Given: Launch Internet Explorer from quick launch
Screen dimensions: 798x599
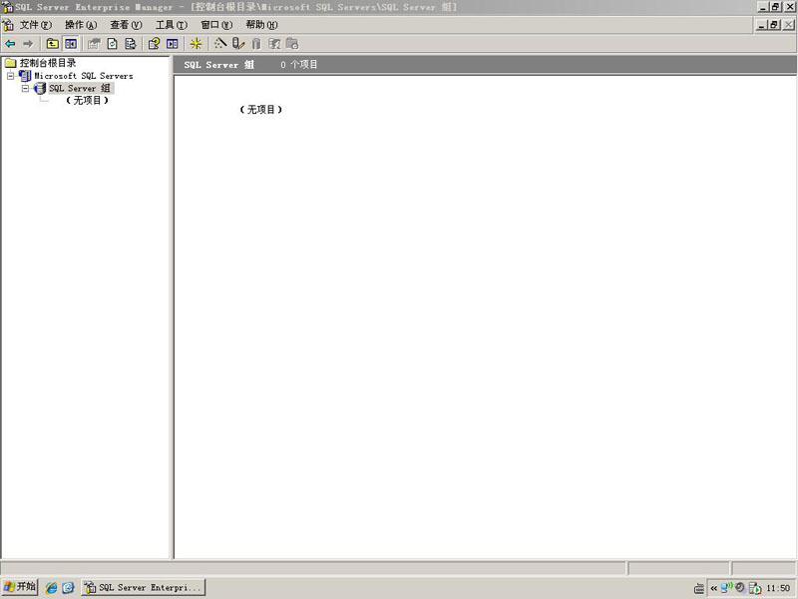Looking at the screenshot, I should (51, 588).
